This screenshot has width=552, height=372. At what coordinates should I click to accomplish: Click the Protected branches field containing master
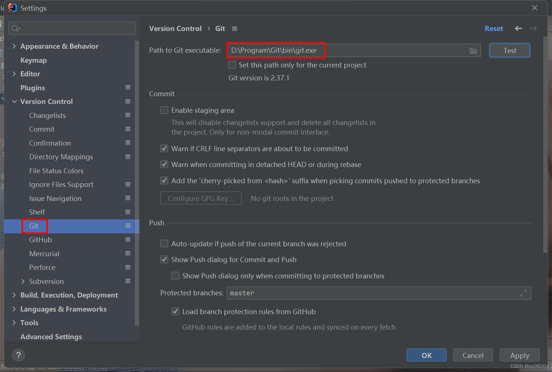[x=379, y=293]
